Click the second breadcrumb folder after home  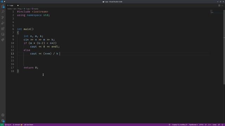15,9
